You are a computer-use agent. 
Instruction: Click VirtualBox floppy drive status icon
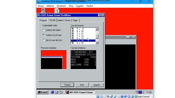[x=105, y=96]
